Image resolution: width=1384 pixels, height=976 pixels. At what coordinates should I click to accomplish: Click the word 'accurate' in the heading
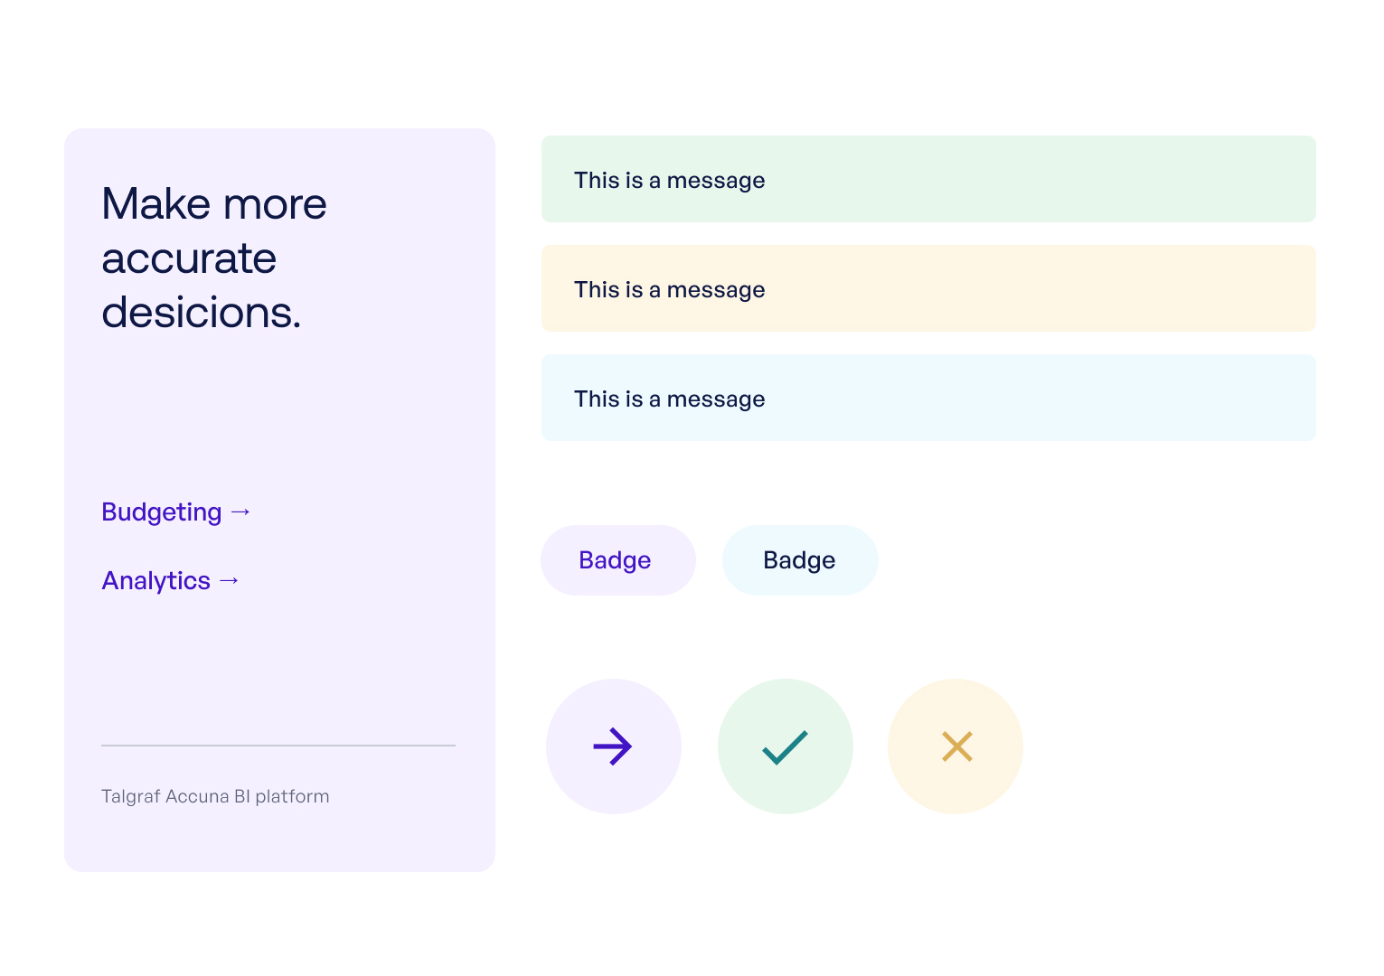tap(189, 258)
